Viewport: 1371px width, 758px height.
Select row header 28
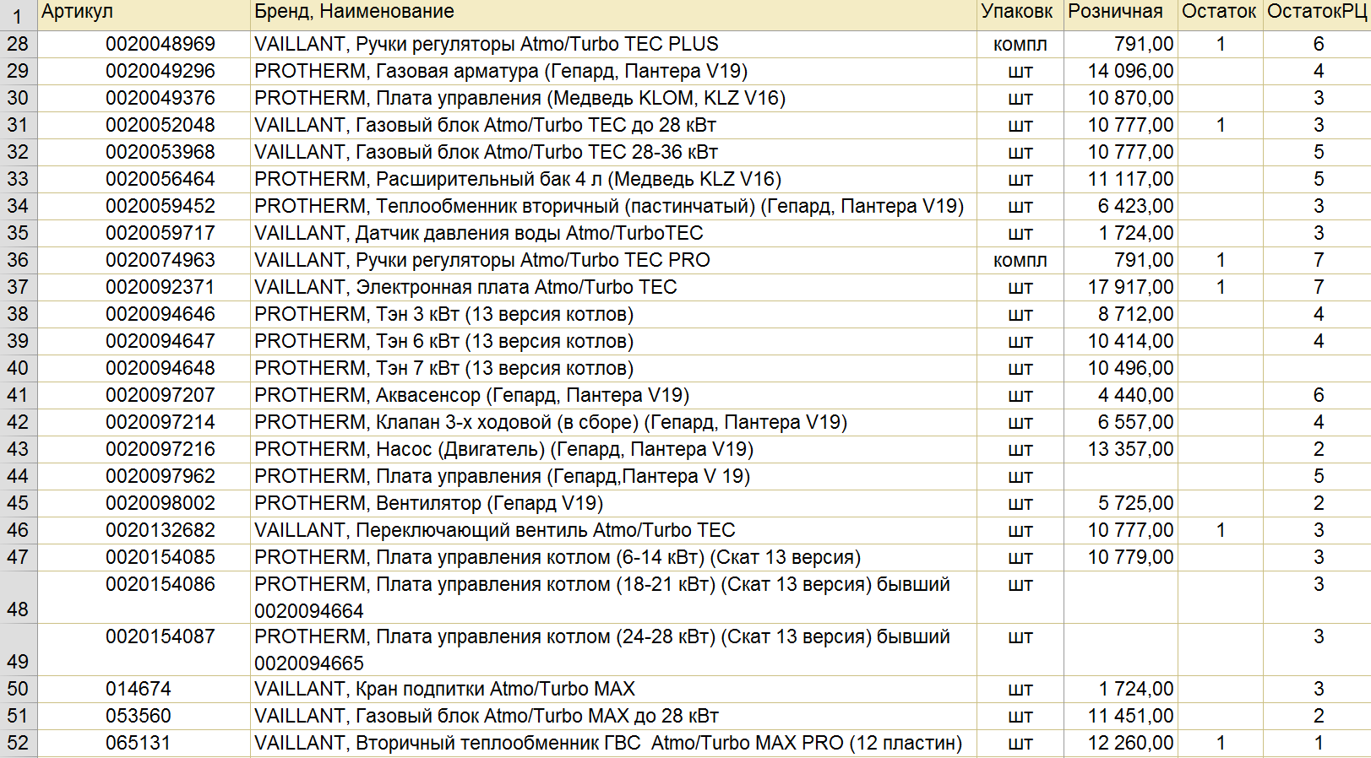18,44
